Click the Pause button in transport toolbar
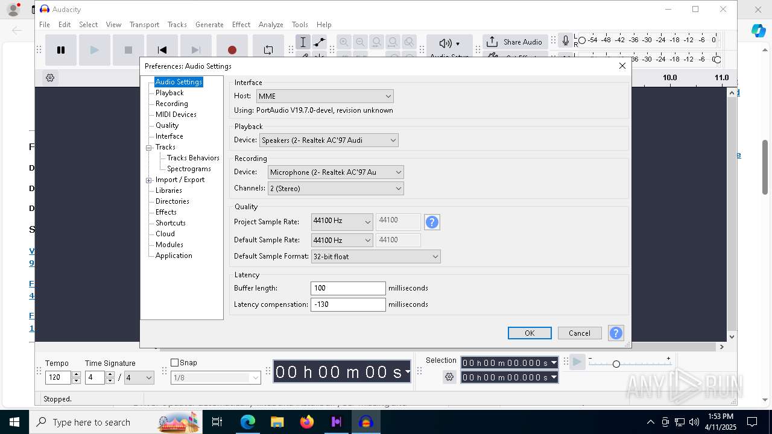Viewport: 772px width, 434px height. [61, 50]
